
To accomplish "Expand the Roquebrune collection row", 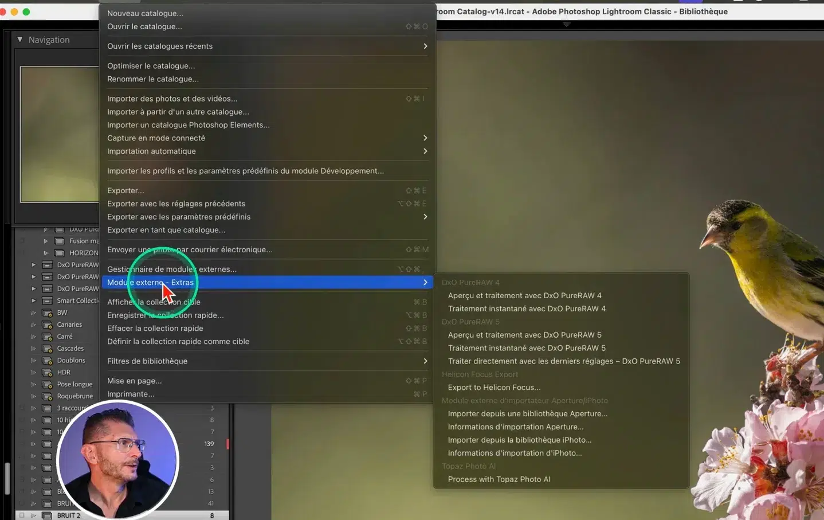I will [33, 396].
